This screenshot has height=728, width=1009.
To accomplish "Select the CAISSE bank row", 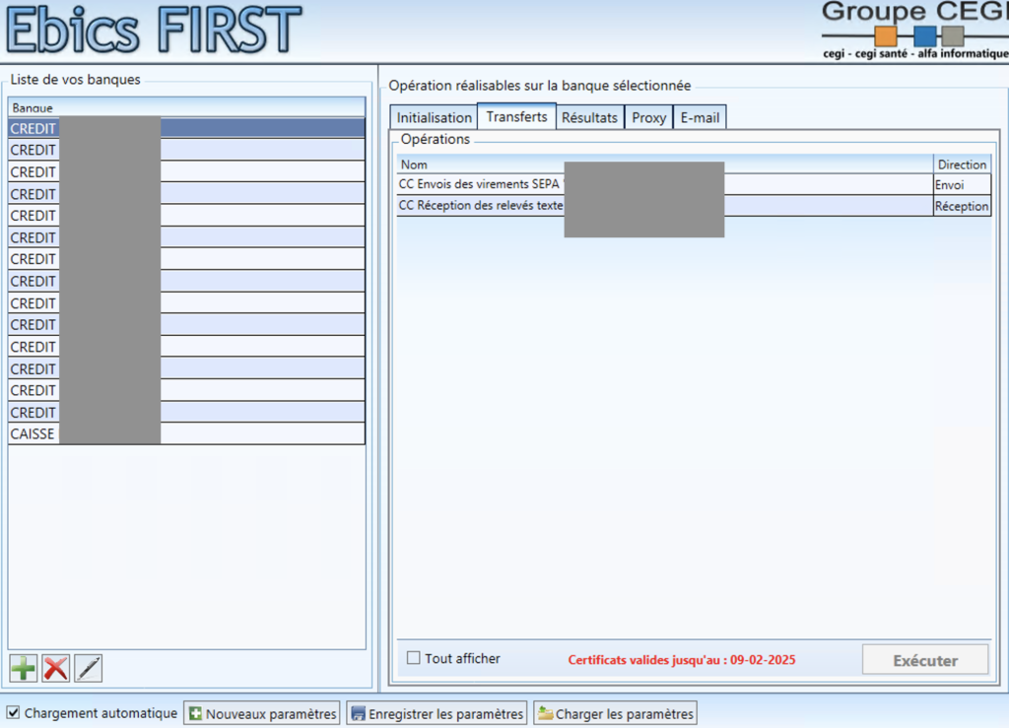I will (x=186, y=433).
